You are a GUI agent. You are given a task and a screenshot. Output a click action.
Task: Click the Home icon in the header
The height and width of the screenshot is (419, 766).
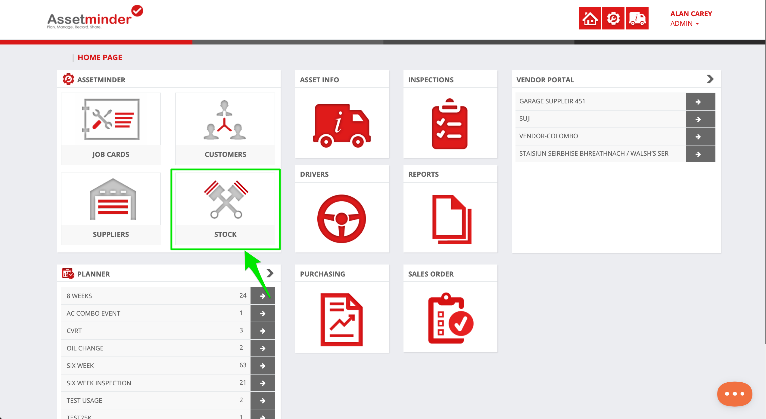590,18
